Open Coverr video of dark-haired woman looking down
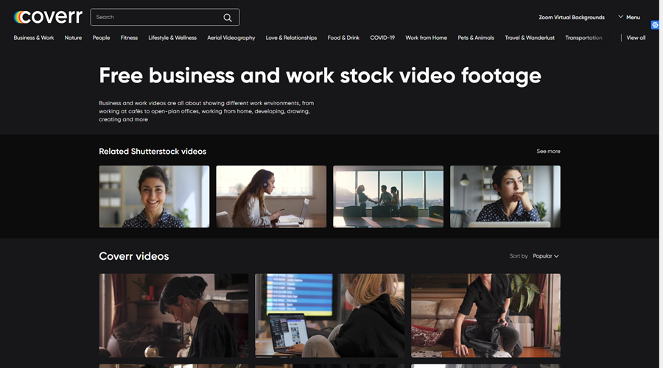The width and height of the screenshot is (663, 368). tap(174, 315)
